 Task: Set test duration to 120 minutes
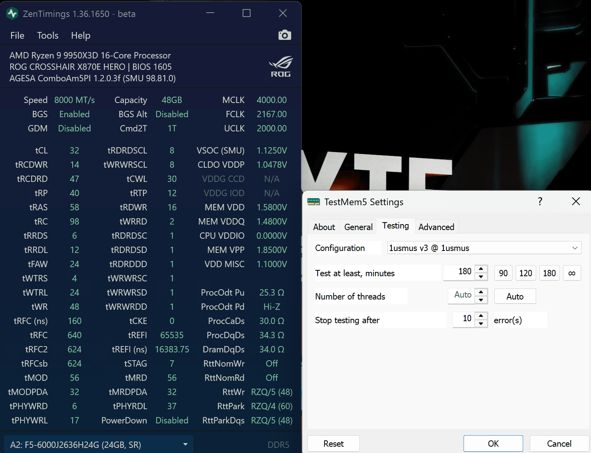coord(526,273)
